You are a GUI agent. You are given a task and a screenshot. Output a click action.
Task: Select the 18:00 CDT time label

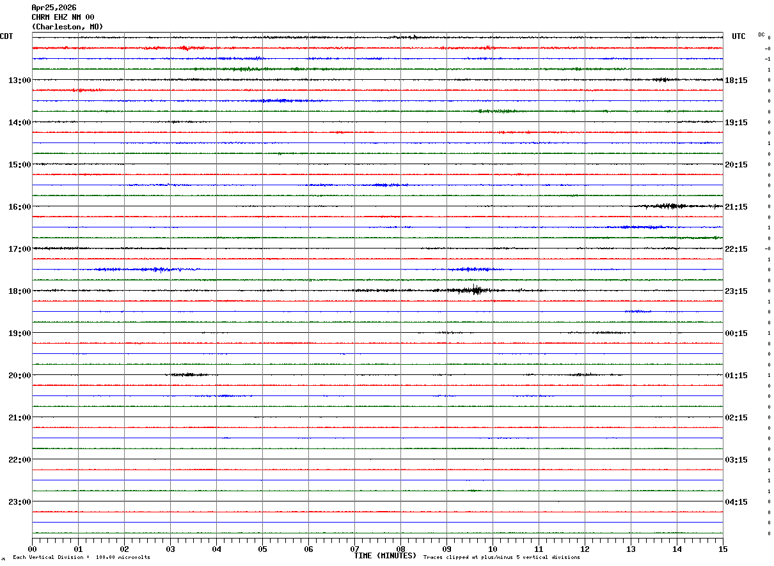(x=20, y=291)
